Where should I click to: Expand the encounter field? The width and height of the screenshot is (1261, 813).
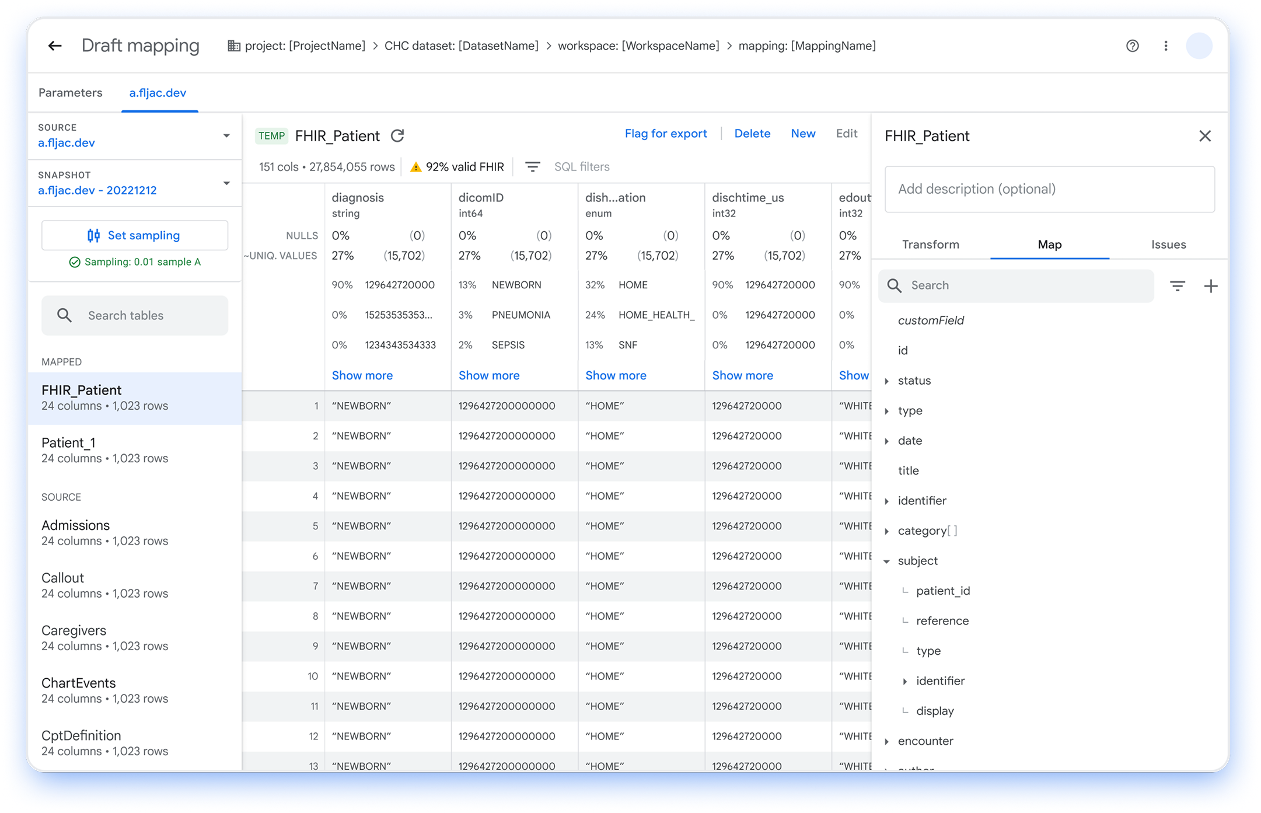pyautogui.click(x=886, y=741)
